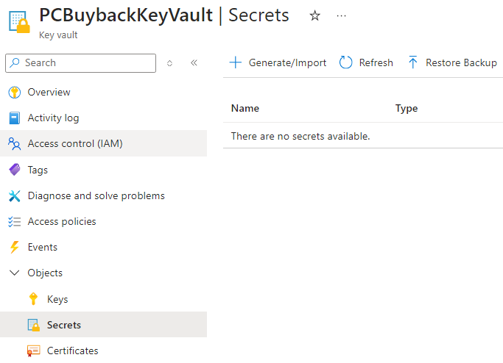Refresh the secrets list
The width and height of the screenshot is (503, 363).
point(366,62)
